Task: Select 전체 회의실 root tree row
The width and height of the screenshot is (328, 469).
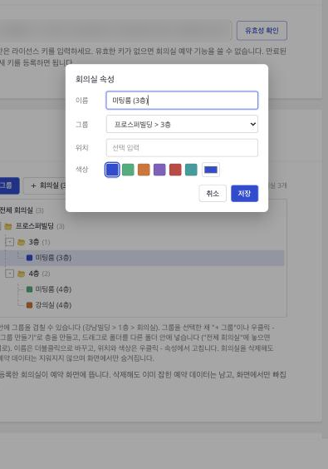Action: click(142, 210)
